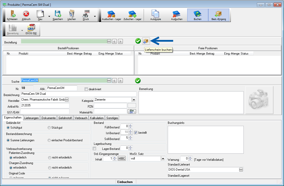Image resolution: width=284 pixels, height=186 pixels.
Task: Adjust the Inhalt spinner
Action: point(115,158)
